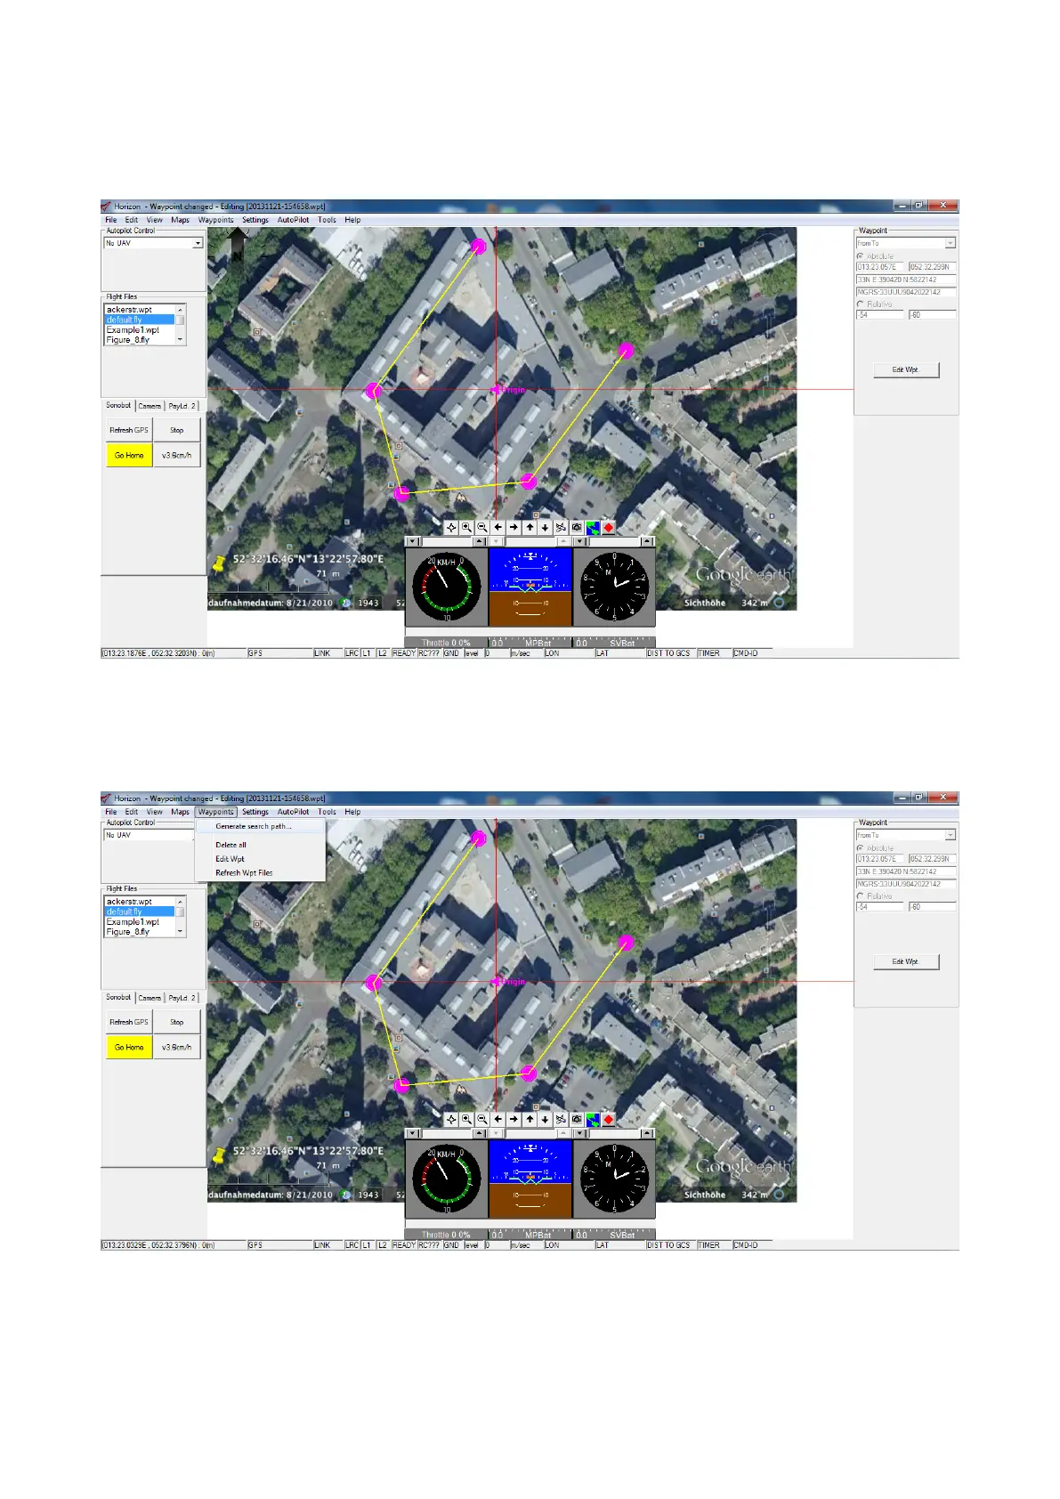This screenshot has width=1060, height=1499.
Task: Select Relative radio button in lower screenshot
Action: pos(861,896)
